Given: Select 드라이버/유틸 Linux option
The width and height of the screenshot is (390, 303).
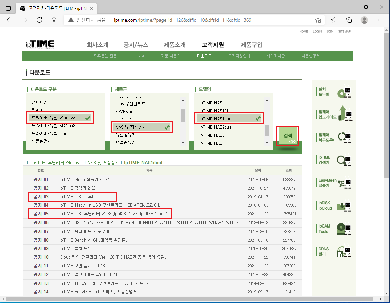Looking at the screenshot, I should 50,133.
